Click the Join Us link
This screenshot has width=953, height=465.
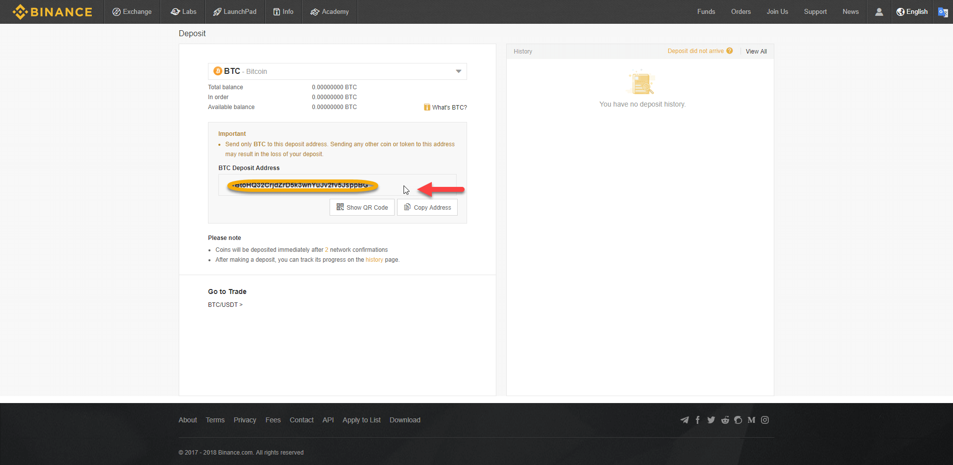(777, 12)
